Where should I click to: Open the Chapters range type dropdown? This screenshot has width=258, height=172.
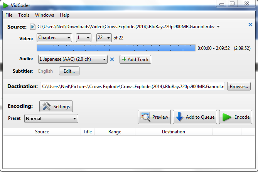(x=54, y=38)
